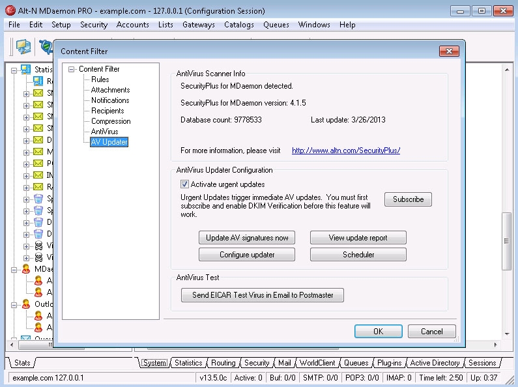Select Attachments in Content Filter tree
Screen dimensions: 518x387
pyautogui.click(x=110, y=90)
